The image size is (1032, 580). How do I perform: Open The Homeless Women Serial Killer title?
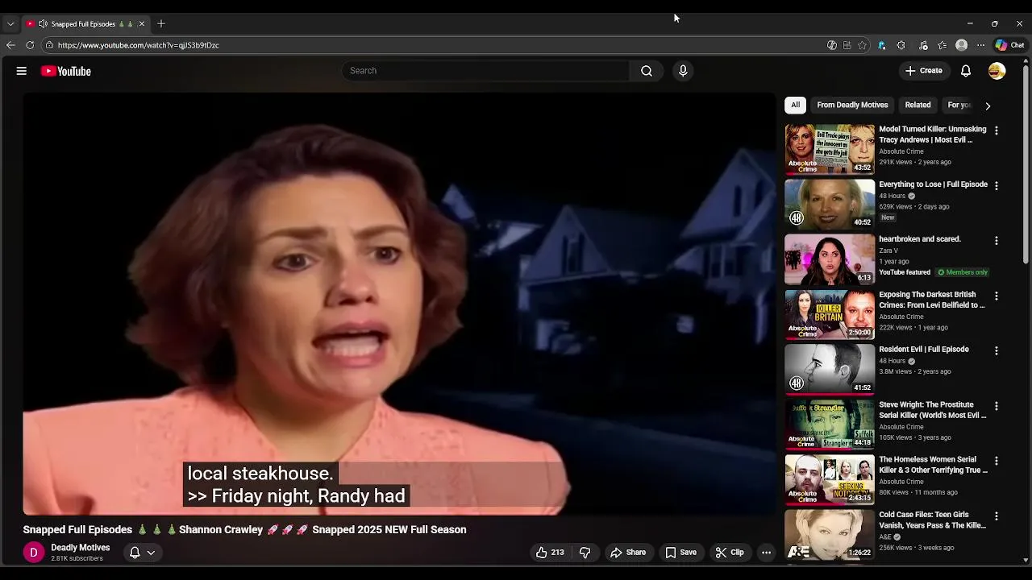(933, 465)
